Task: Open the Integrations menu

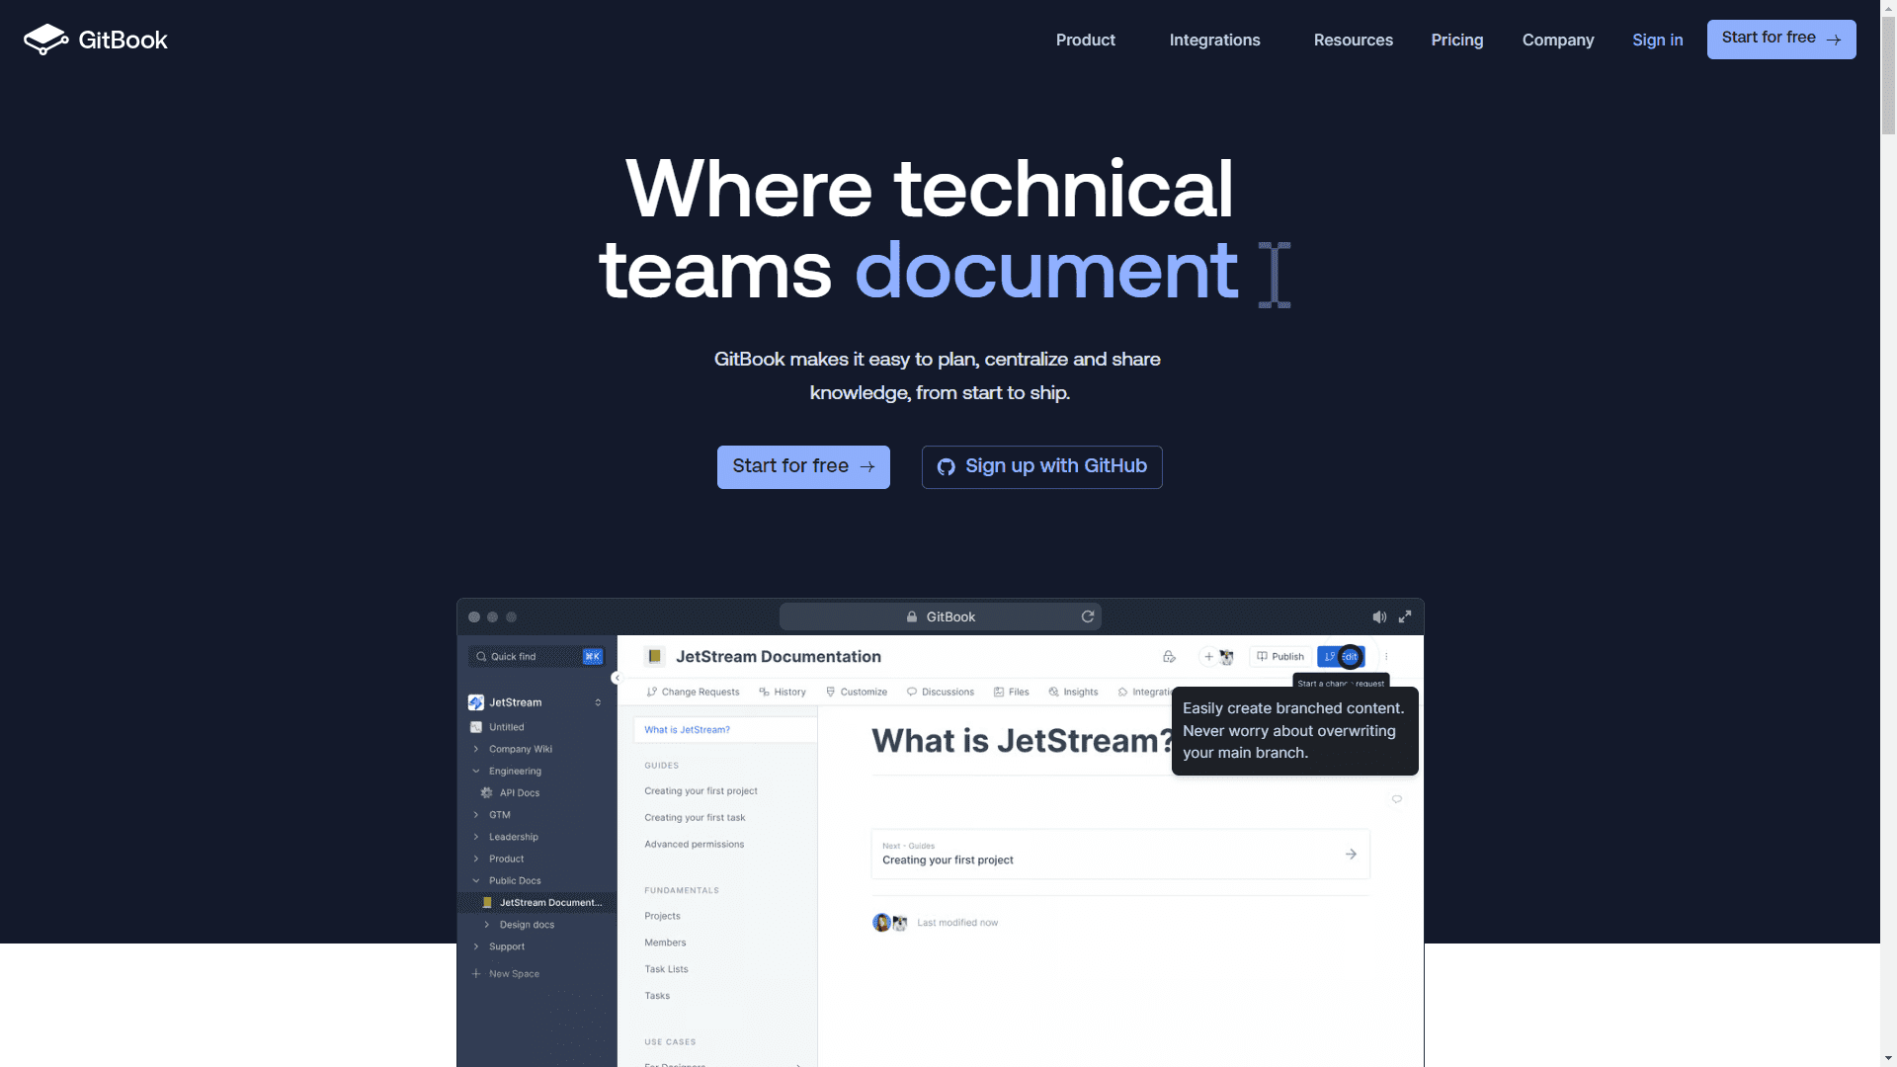Action: point(1214,40)
